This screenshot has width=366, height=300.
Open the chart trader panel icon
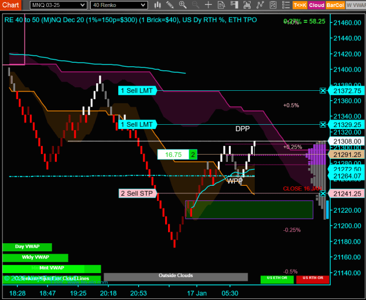234,5
